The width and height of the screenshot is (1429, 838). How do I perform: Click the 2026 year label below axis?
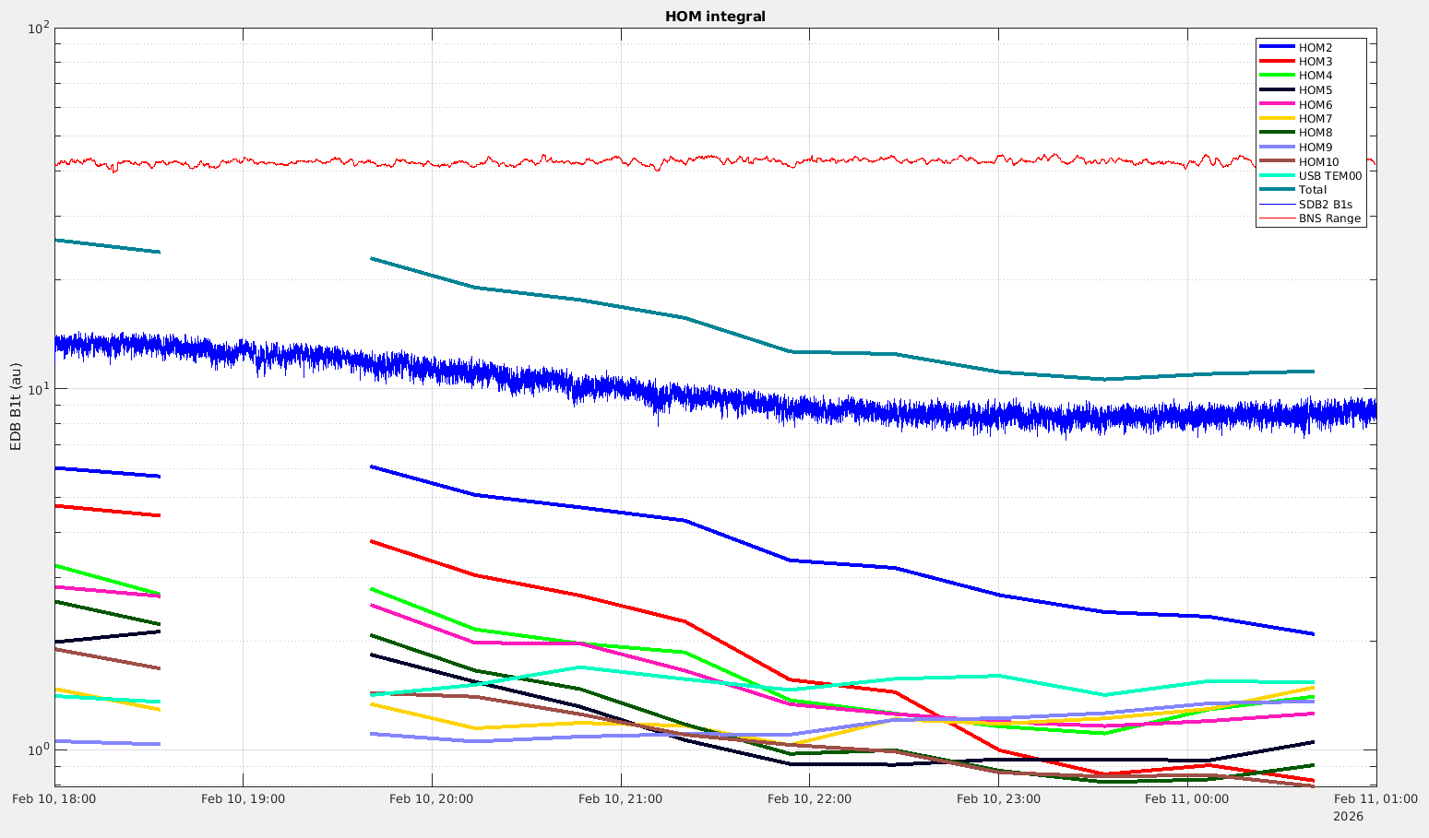[1348, 817]
